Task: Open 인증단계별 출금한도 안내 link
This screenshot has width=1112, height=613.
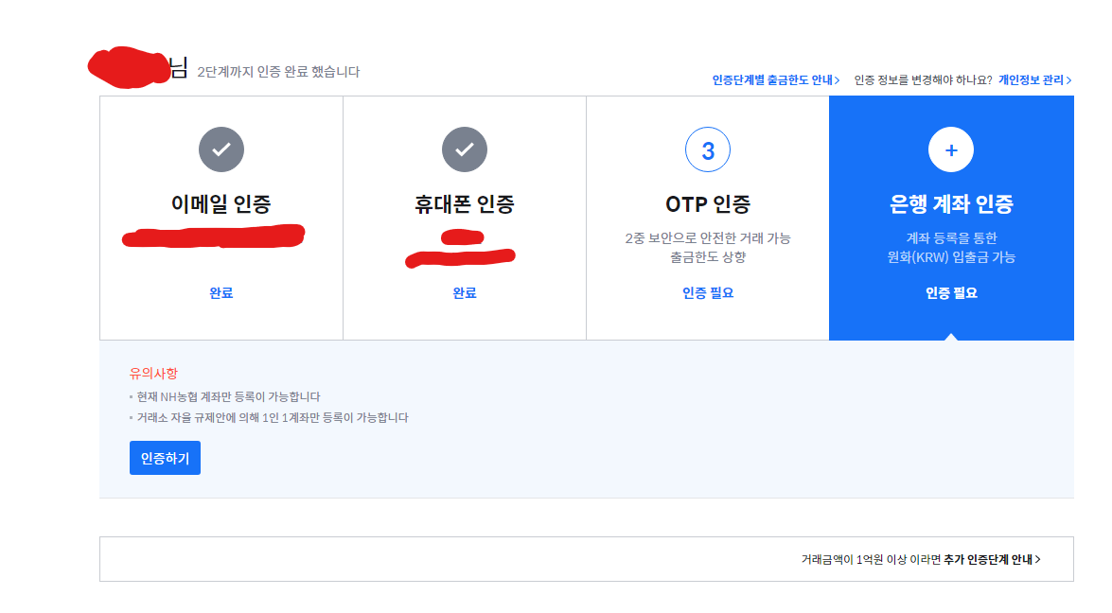Action: click(776, 80)
